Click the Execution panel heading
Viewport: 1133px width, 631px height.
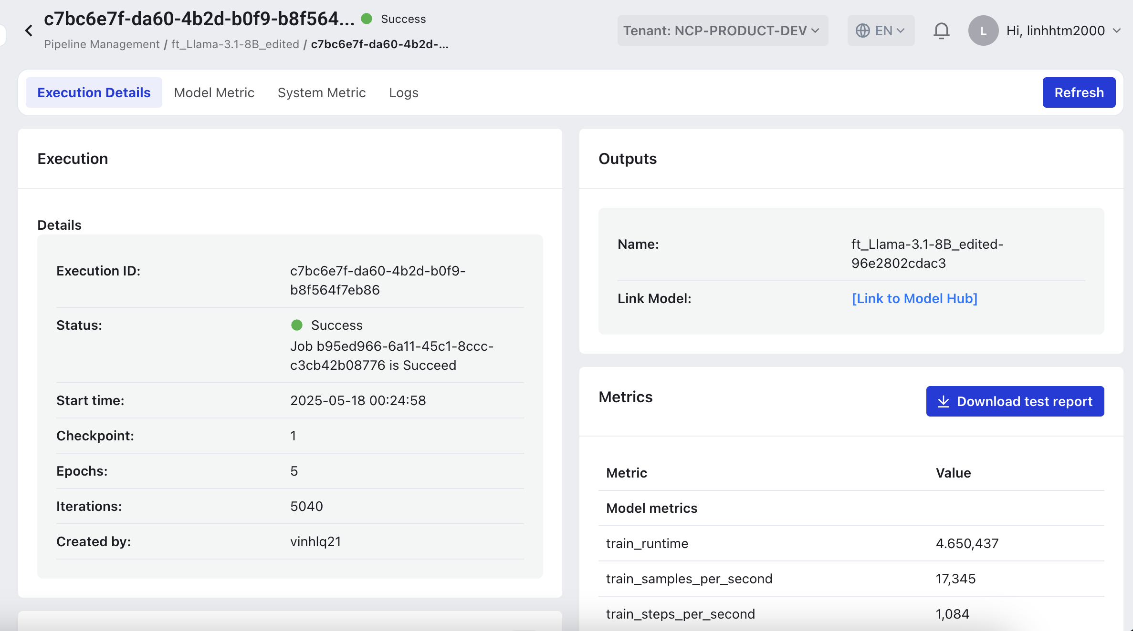click(73, 159)
